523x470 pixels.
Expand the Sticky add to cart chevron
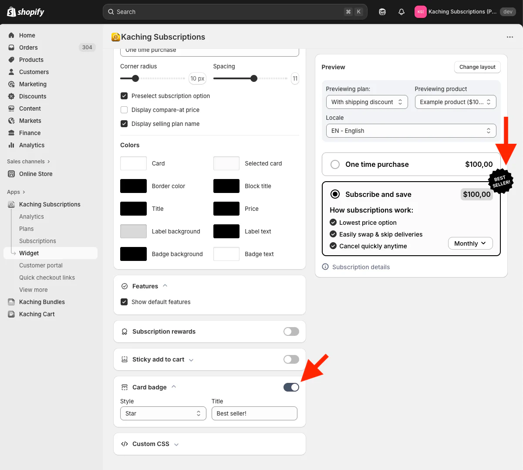(191, 360)
